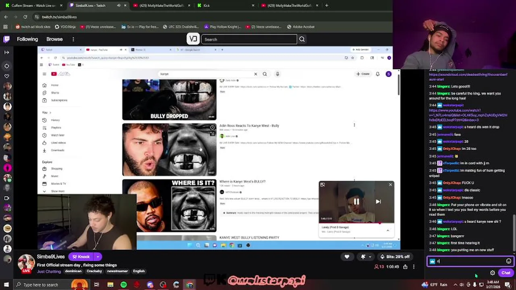The width and height of the screenshot is (516, 290).
Task: Skip to next track in the mini-player
Action: tap(378, 201)
